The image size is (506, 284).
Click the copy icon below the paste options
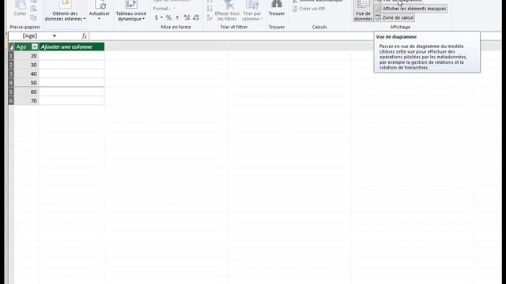pos(33,17)
